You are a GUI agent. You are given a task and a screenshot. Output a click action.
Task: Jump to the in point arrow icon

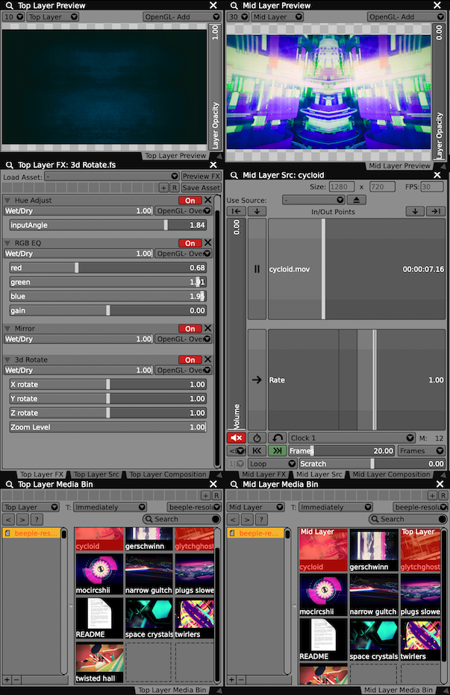coord(236,212)
